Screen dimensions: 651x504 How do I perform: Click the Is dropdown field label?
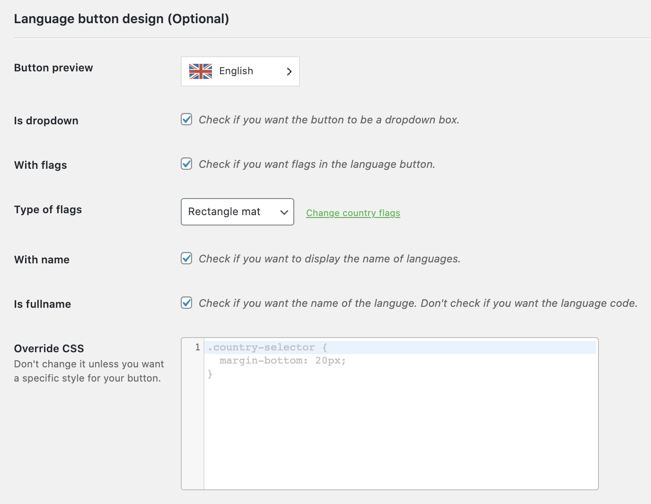click(x=46, y=121)
